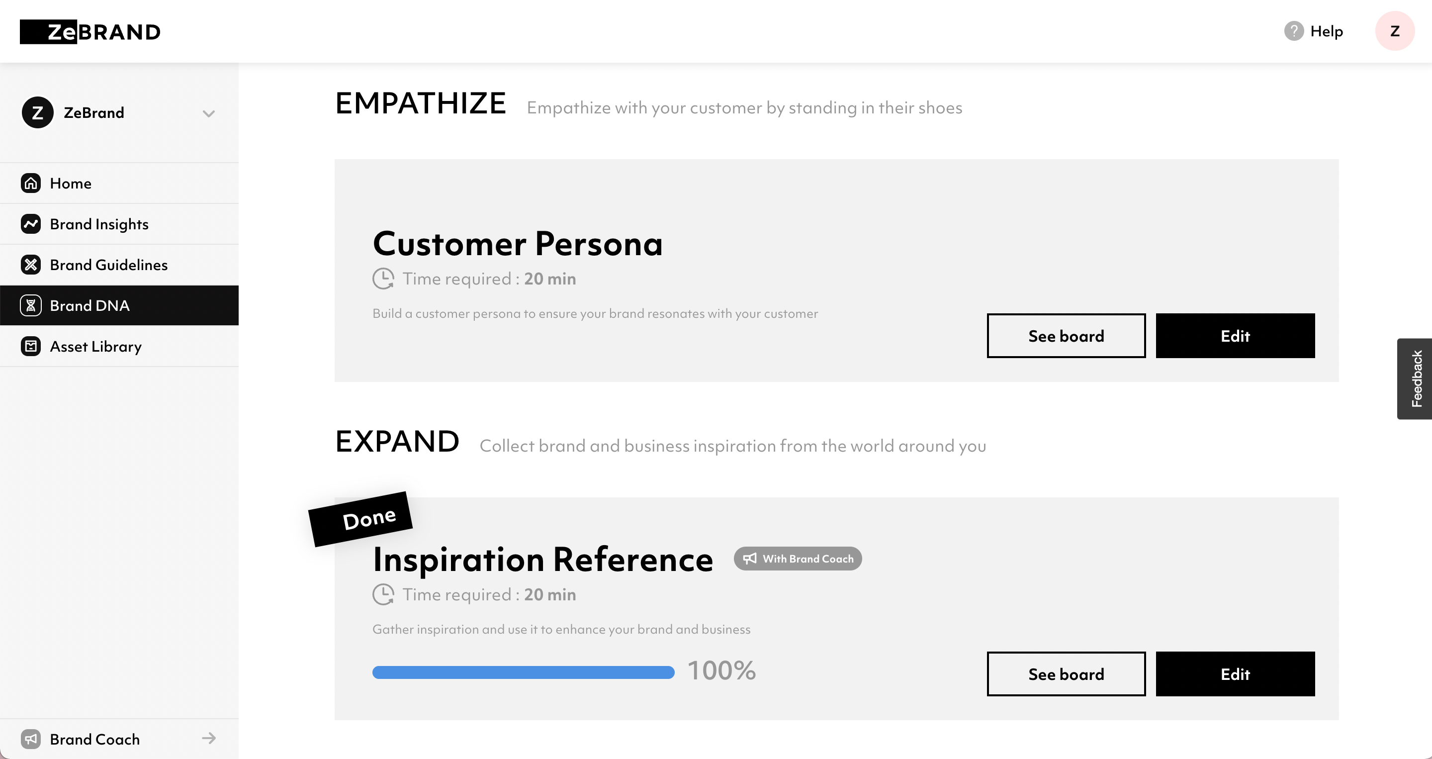The height and width of the screenshot is (759, 1432).
Task: Click the Brand DNA helix icon
Action: [31, 305]
